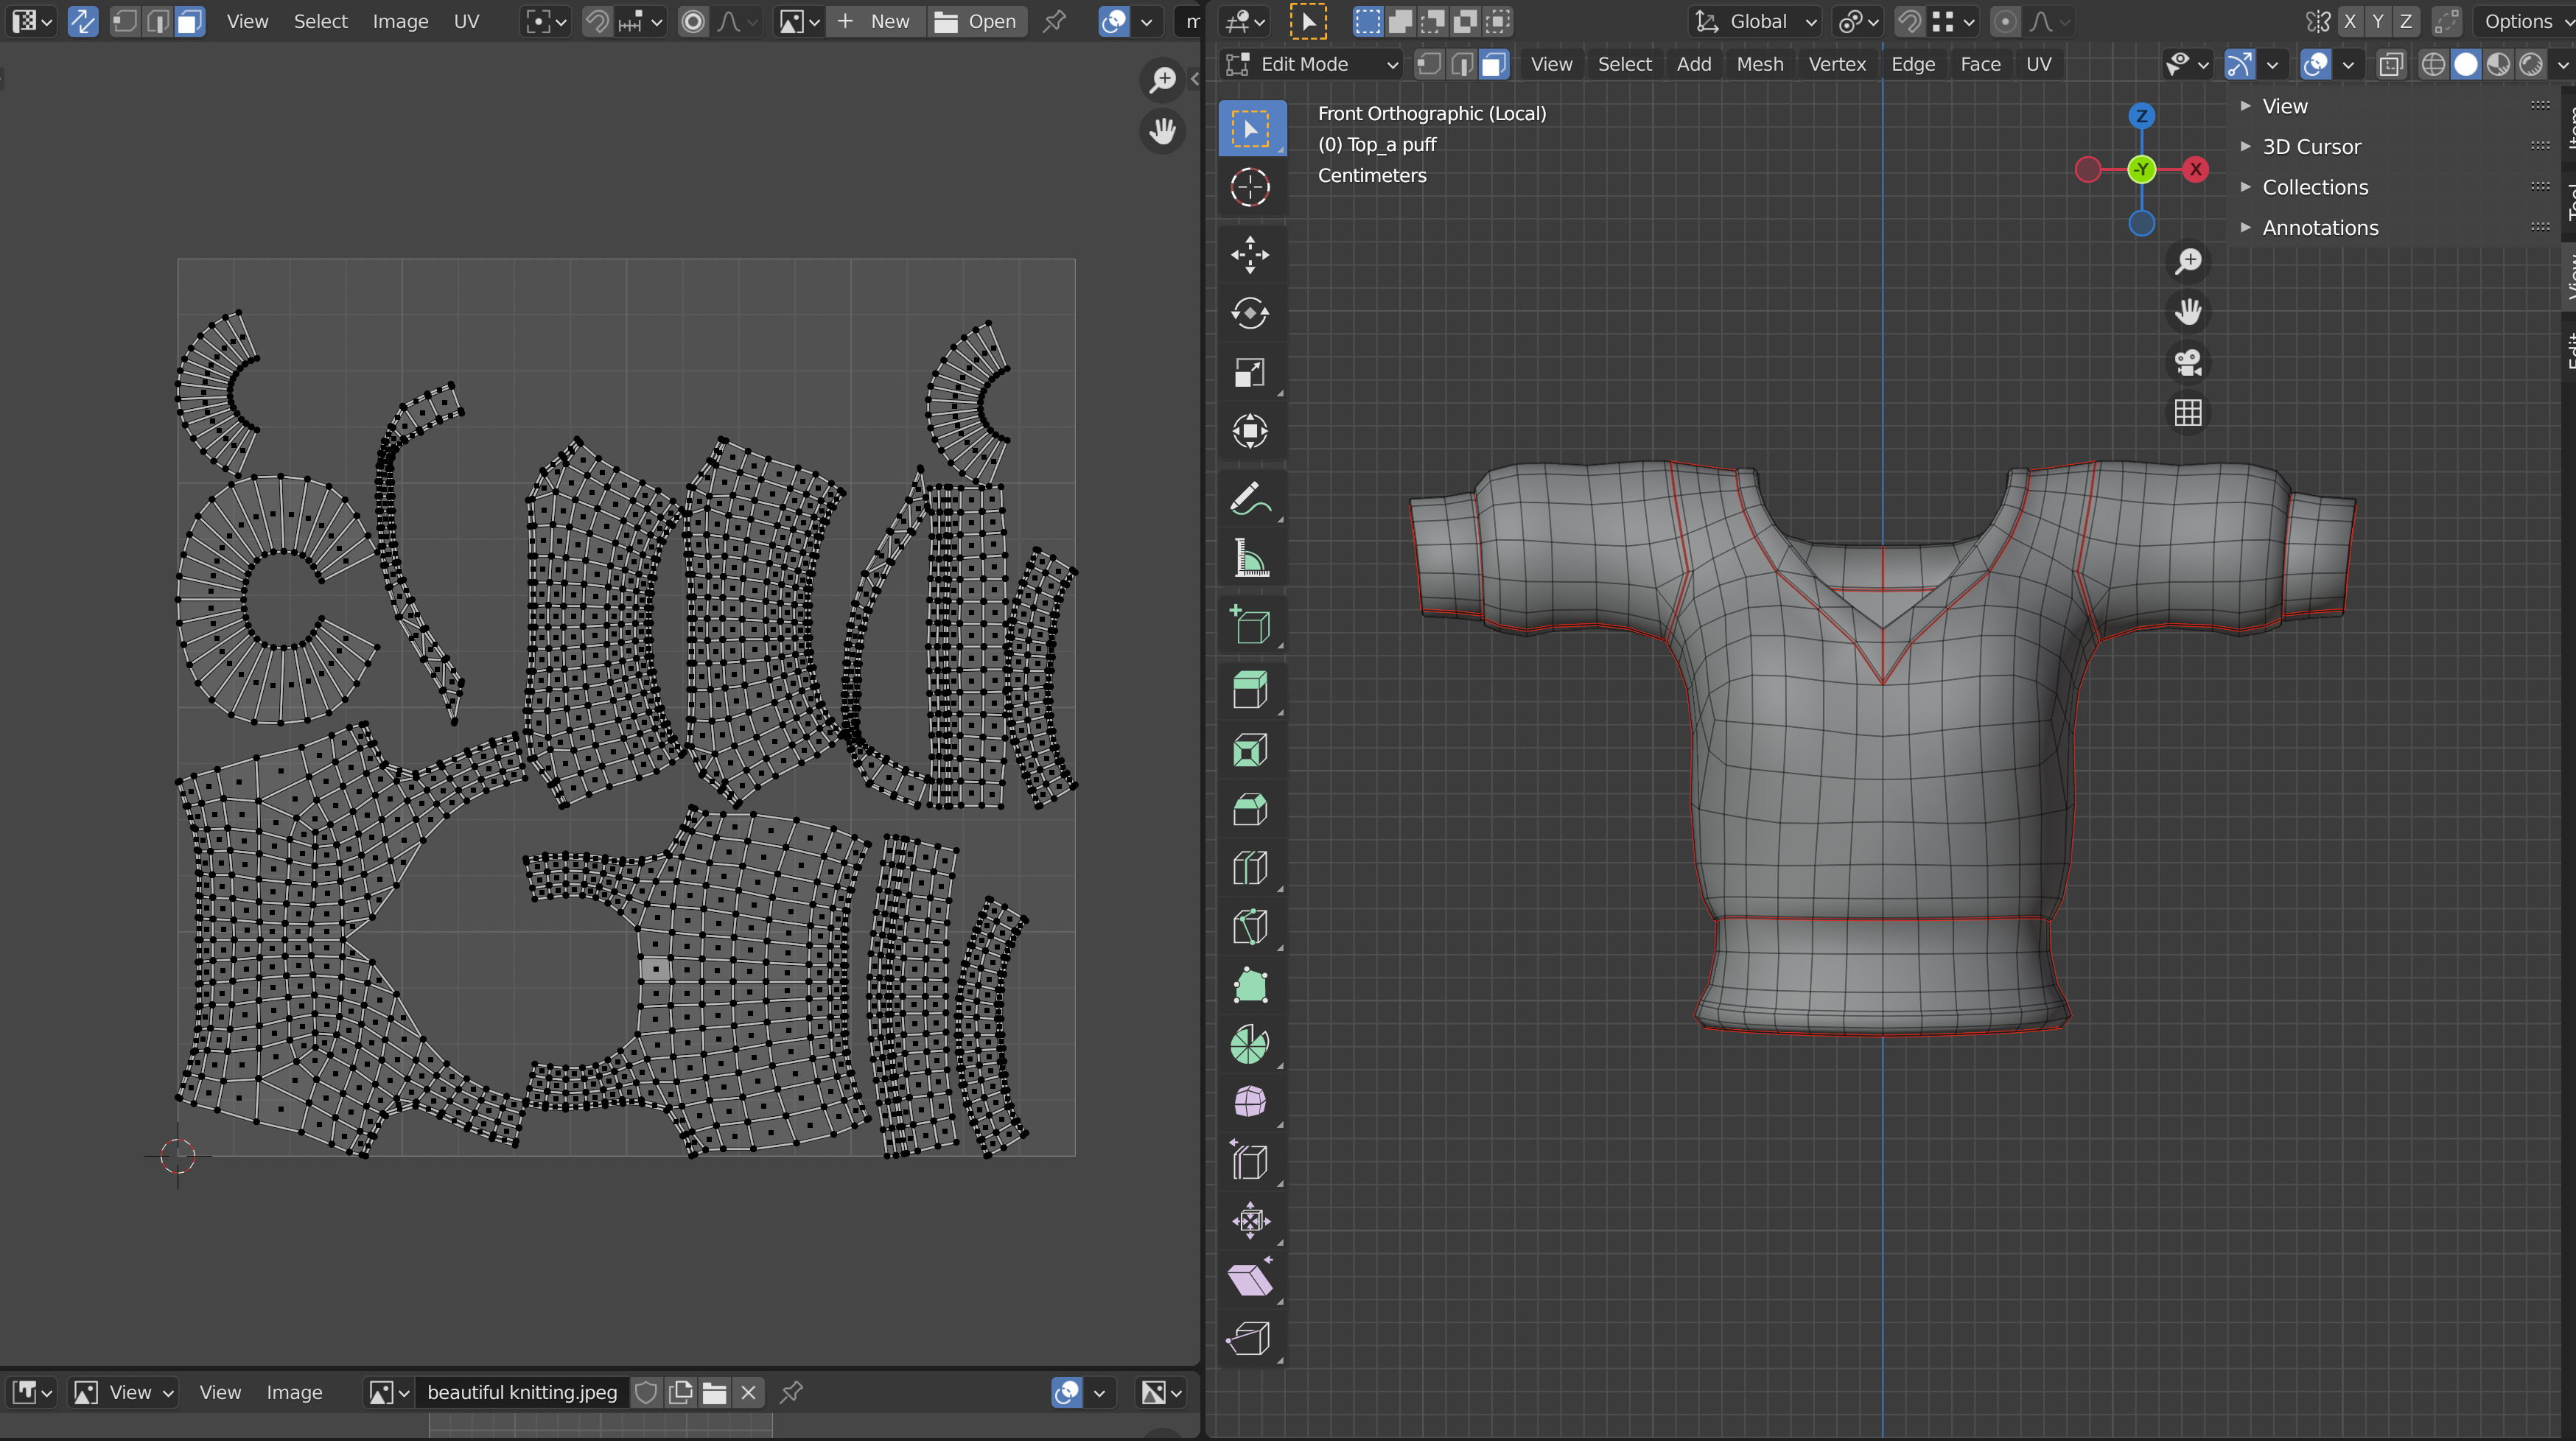Open the Edit Mode dropdown
The image size is (2576, 1441).
(x=1311, y=64)
